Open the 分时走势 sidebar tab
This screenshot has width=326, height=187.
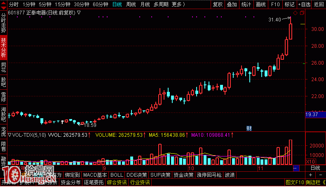[x=4, y=23]
